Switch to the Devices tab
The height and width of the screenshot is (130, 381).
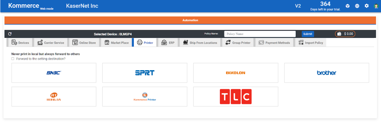coord(20,43)
